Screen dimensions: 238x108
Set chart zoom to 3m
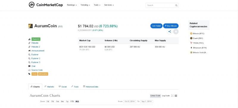point(62,101)
